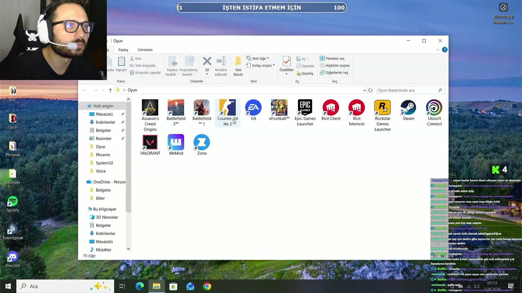522x293 pixels.
Task: Create a folder with Yeni klasör
Action: [238, 66]
